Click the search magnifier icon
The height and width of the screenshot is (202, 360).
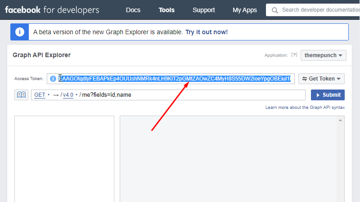pos(274,10)
